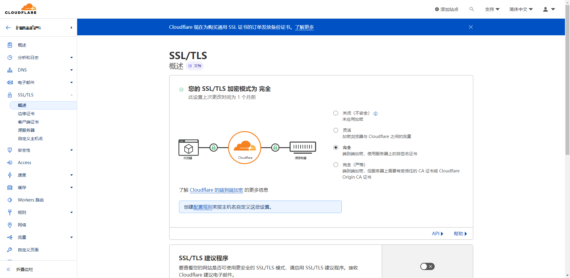Click the 速度 lightning bolt icon
The width and height of the screenshot is (570, 278).
point(10,175)
